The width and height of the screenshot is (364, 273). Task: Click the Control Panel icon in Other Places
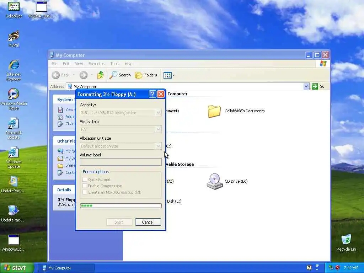(60, 172)
